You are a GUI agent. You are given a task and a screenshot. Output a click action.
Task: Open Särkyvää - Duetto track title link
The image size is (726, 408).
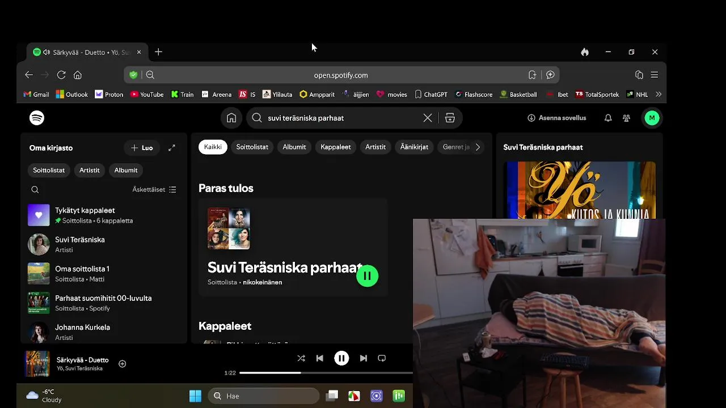[83, 360]
